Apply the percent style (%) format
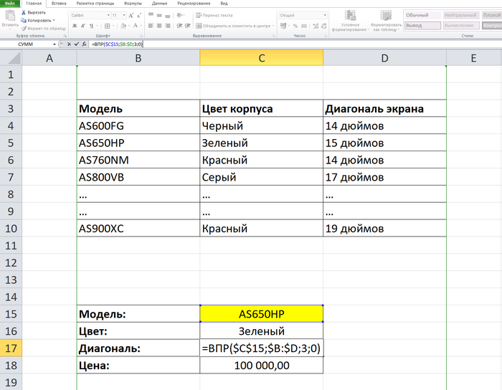 tap(295, 26)
